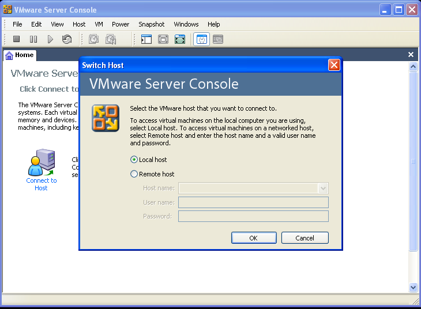Image resolution: width=421 pixels, height=309 pixels.
Task: Maximize the VMware Server Console window
Action: pyautogui.click(x=399, y=10)
